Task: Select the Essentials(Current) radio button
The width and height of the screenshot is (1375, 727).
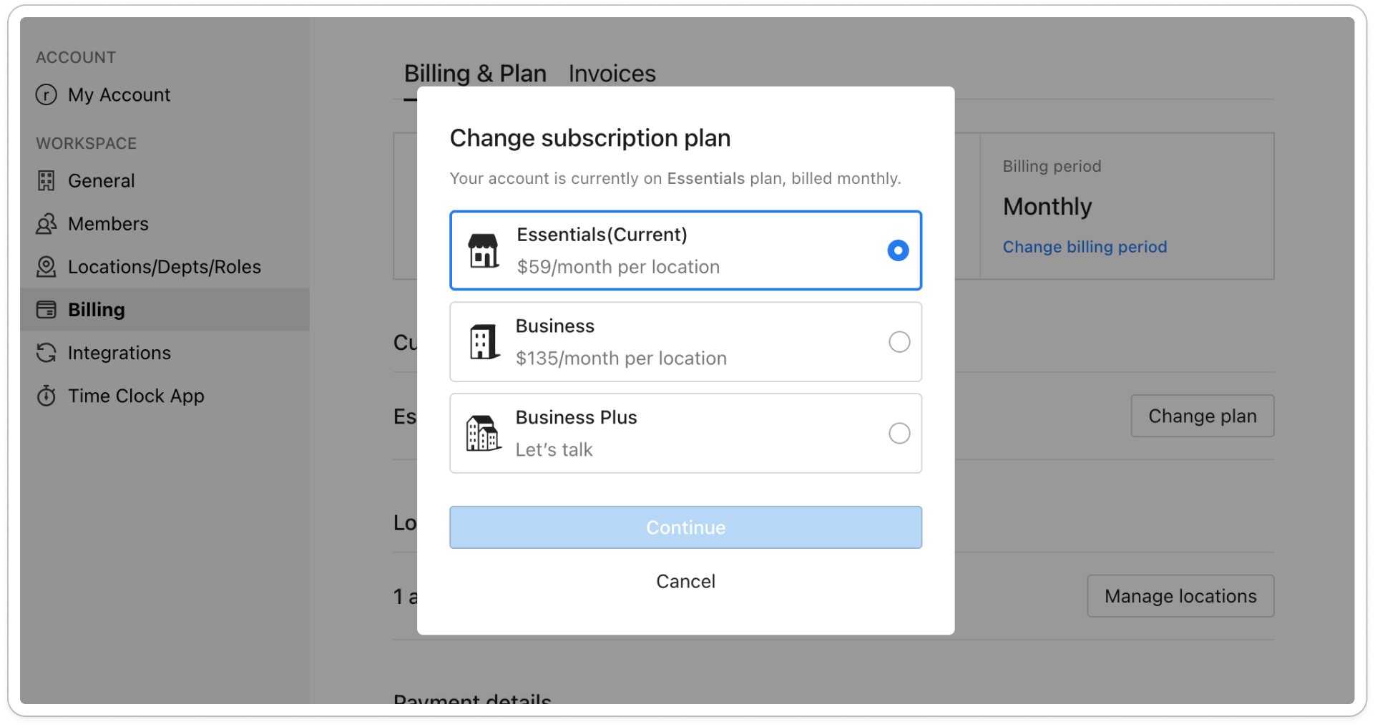Action: point(898,250)
